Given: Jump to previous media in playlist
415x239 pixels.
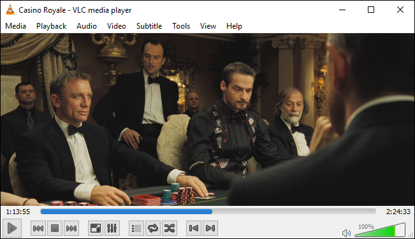Looking at the screenshot, I should (38, 228).
